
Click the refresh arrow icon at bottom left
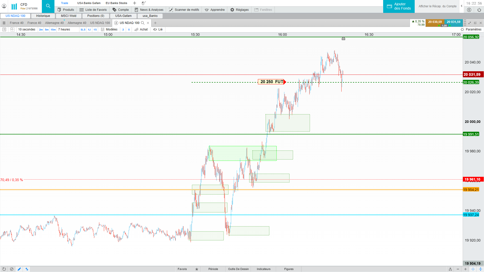pos(4,269)
